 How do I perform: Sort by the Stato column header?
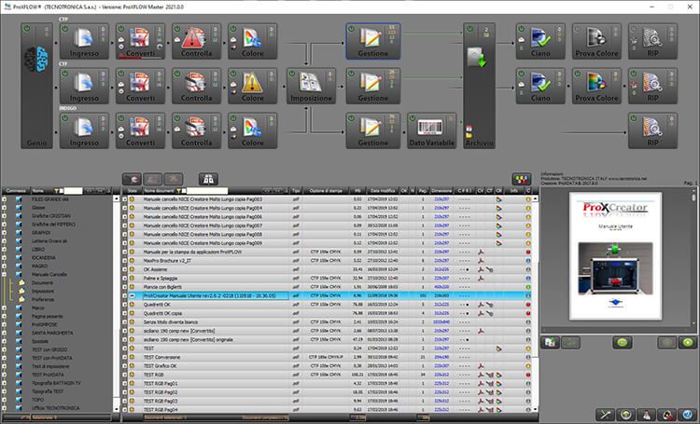point(132,191)
